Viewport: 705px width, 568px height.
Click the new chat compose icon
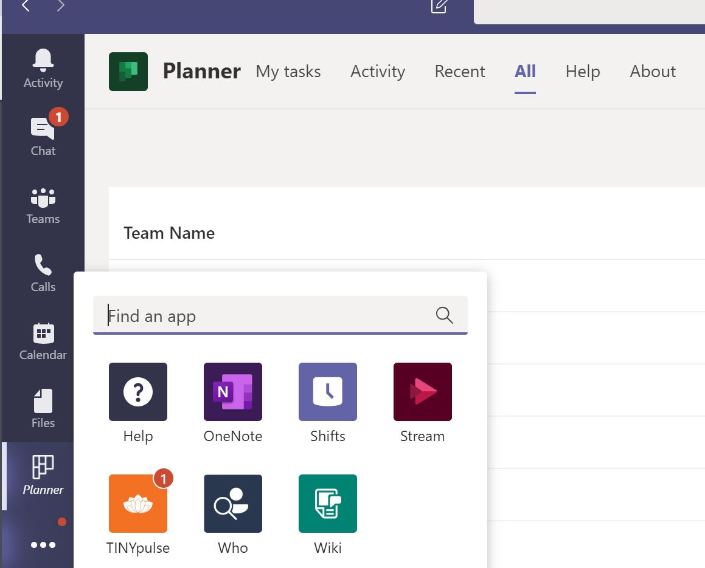[439, 5]
